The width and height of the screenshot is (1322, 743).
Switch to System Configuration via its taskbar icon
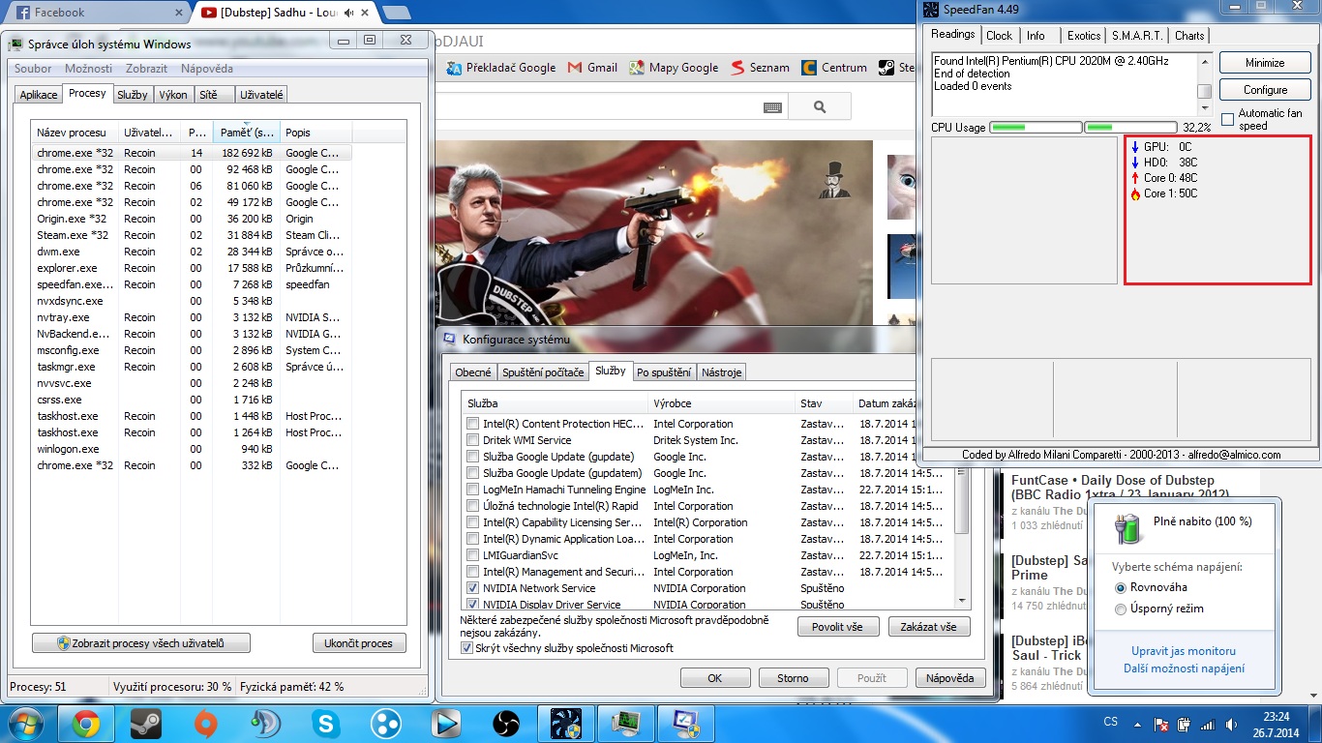pos(686,723)
